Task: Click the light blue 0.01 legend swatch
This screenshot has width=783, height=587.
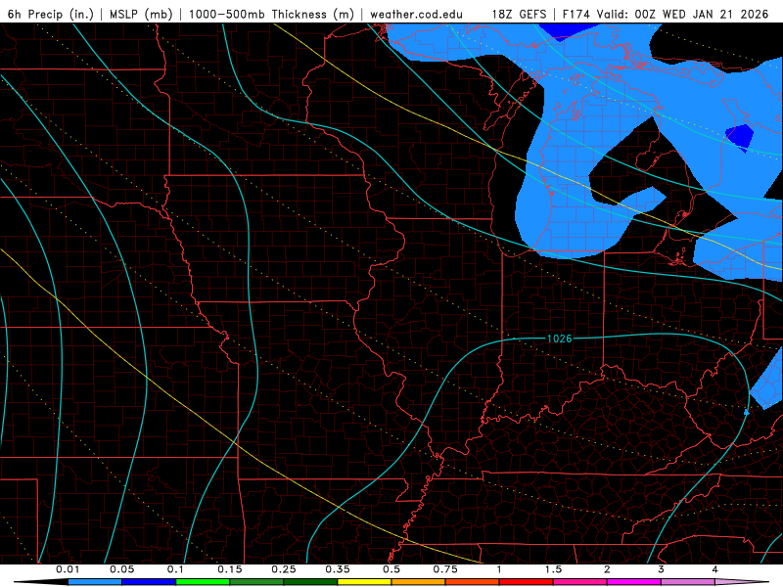Action: point(95,582)
